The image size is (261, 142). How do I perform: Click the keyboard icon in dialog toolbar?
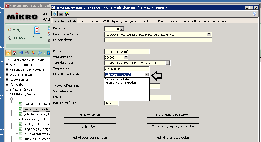click(x=61, y=14)
